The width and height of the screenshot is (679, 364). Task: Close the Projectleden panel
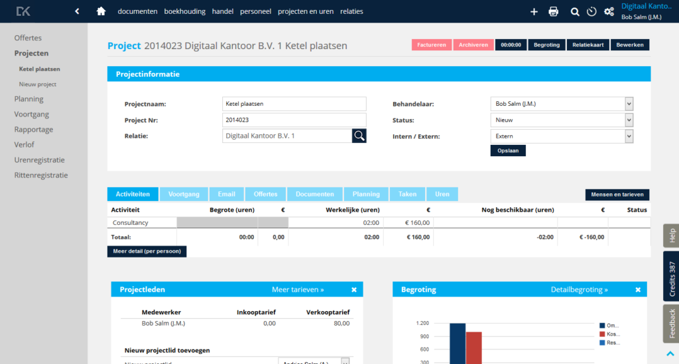tap(354, 290)
